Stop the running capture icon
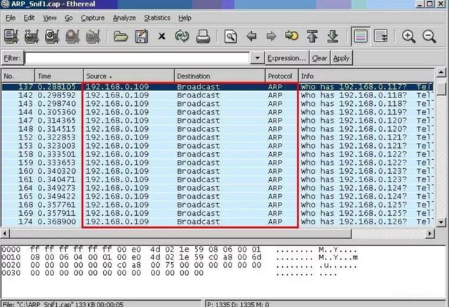449x307 pixels. pos(72,36)
